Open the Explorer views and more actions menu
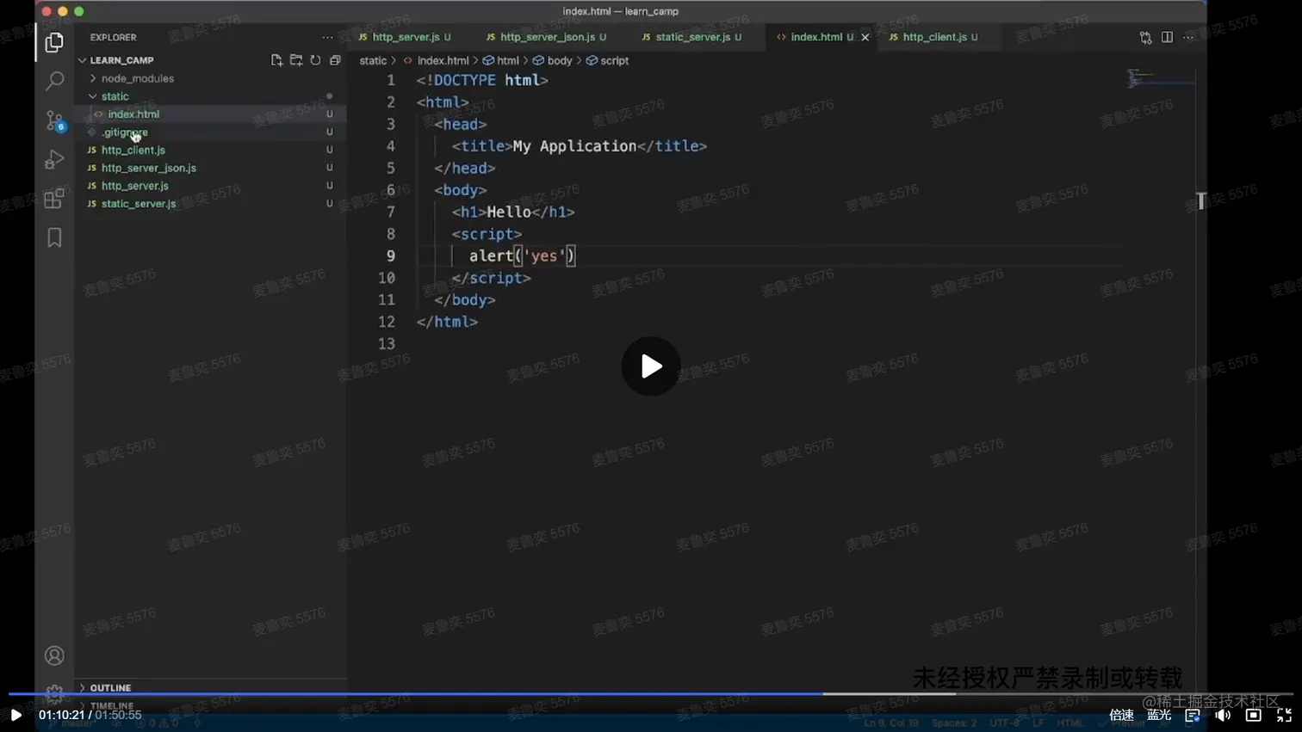This screenshot has width=1302, height=732. pyautogui.click(x=327, y=37)
